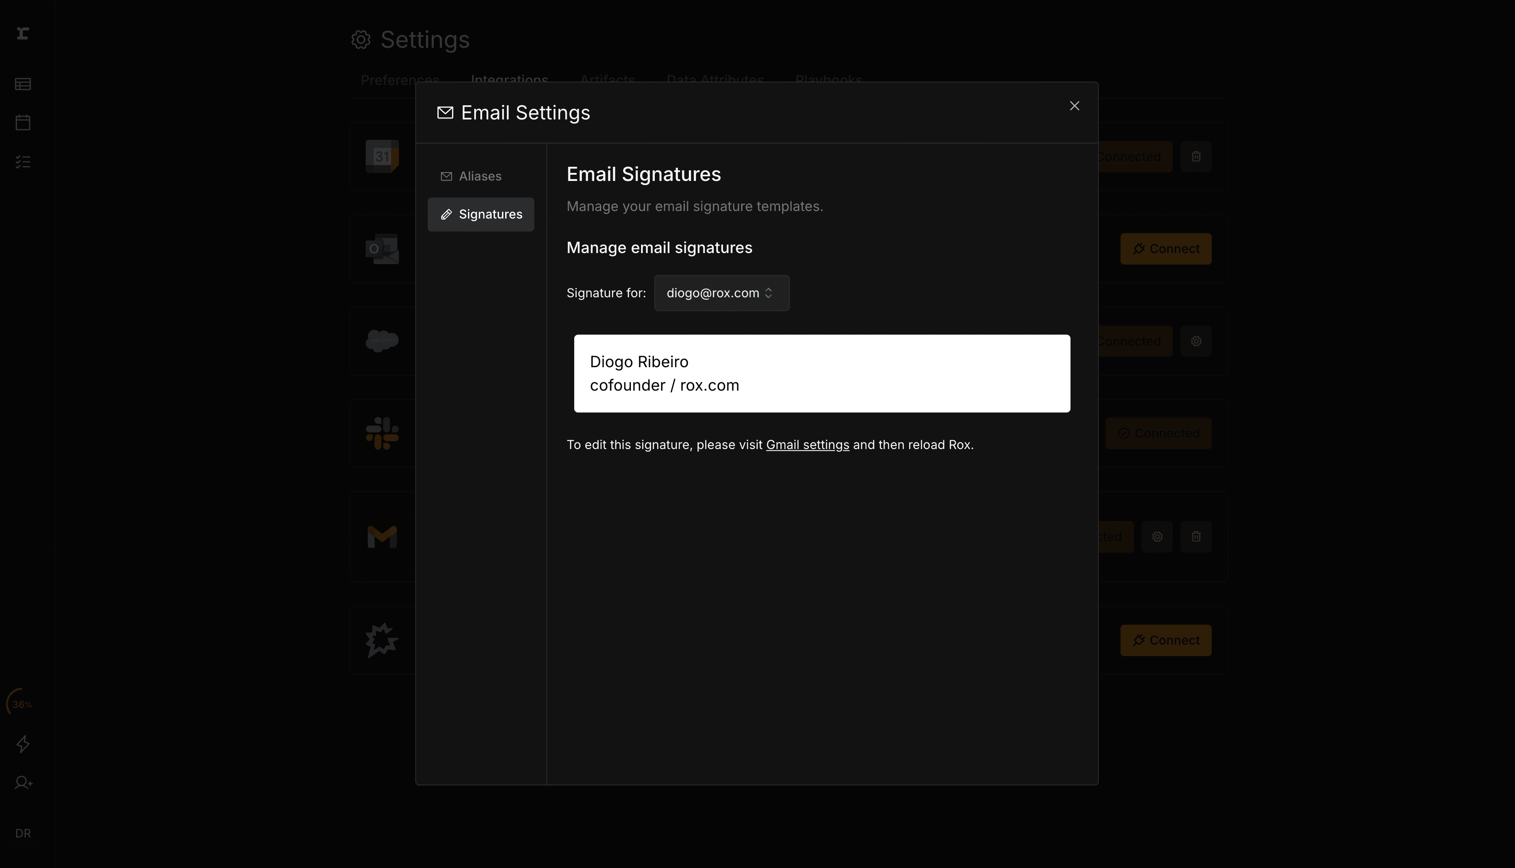Select the Signatures section
Image resolution: width=1515 pixels, height=868 pixels.
(x=481, y=214)
